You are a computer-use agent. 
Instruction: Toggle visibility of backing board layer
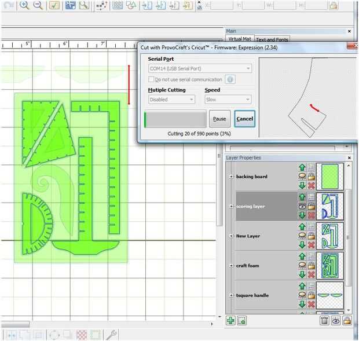click(302, 176)
